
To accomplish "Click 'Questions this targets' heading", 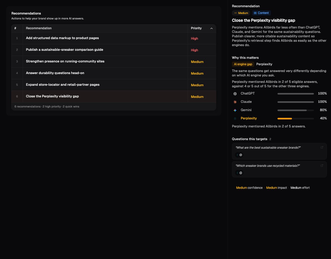I will point(250,139).
